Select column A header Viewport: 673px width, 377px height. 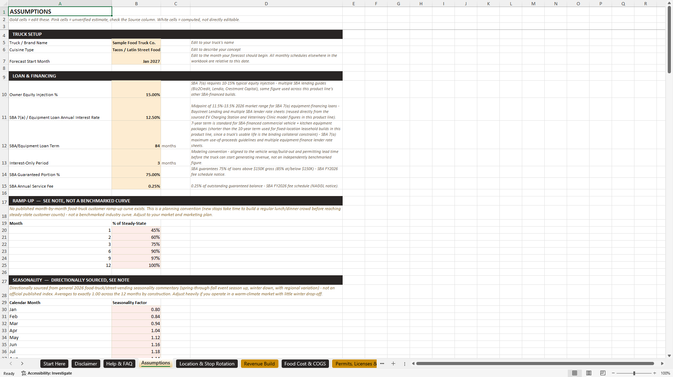pos(60,4)
